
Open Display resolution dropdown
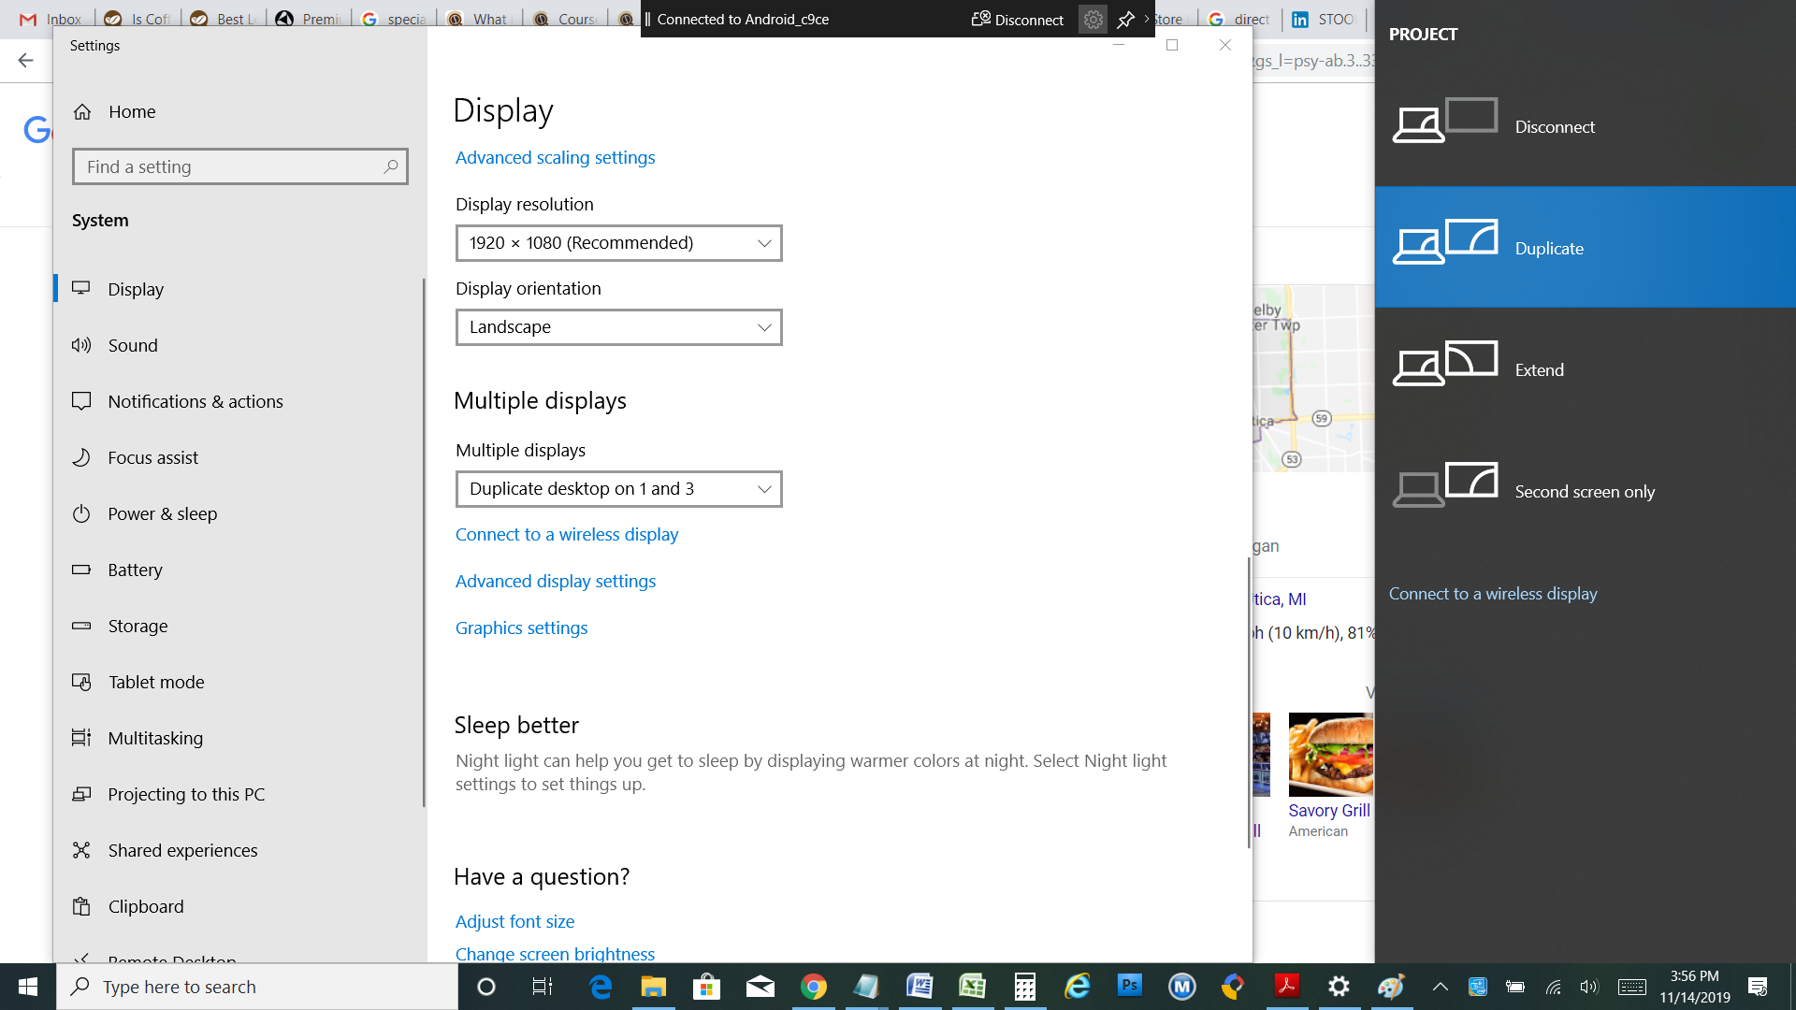click(618, 243)
